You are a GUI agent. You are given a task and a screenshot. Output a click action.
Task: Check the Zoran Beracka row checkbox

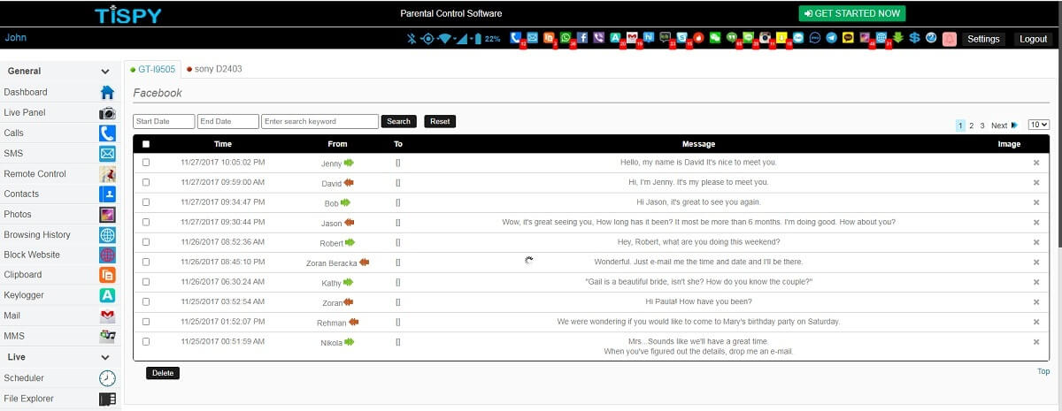[146, 262]
